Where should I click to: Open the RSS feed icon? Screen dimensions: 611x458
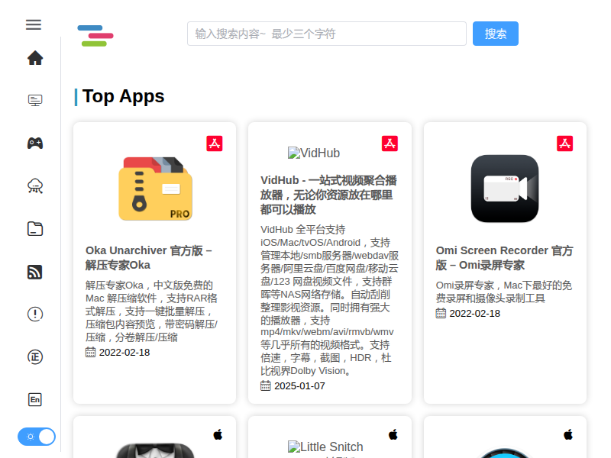35,271
